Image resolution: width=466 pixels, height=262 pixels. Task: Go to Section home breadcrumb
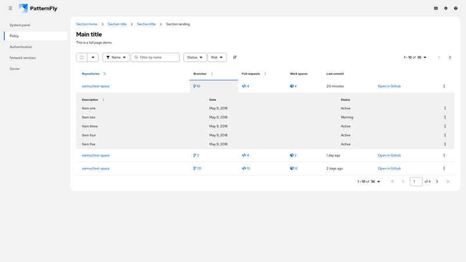coord(86,24)
